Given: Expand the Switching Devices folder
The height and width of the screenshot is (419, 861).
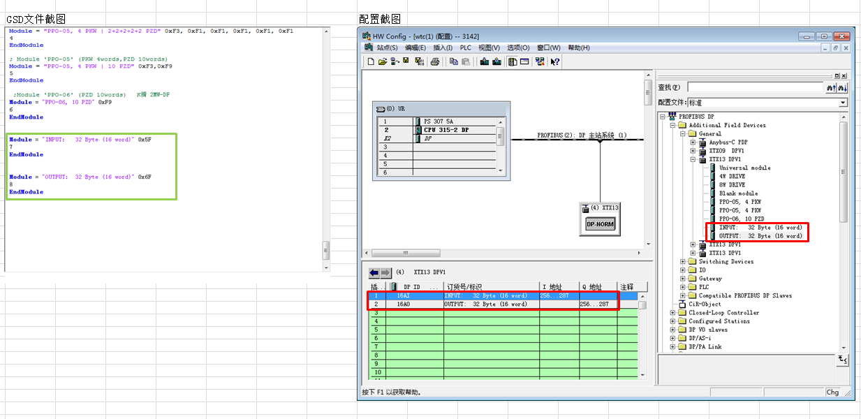Looking at the screenshot, I should (683, 262).
